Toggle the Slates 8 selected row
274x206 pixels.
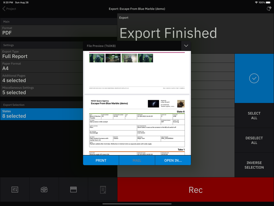coord(40,113)
